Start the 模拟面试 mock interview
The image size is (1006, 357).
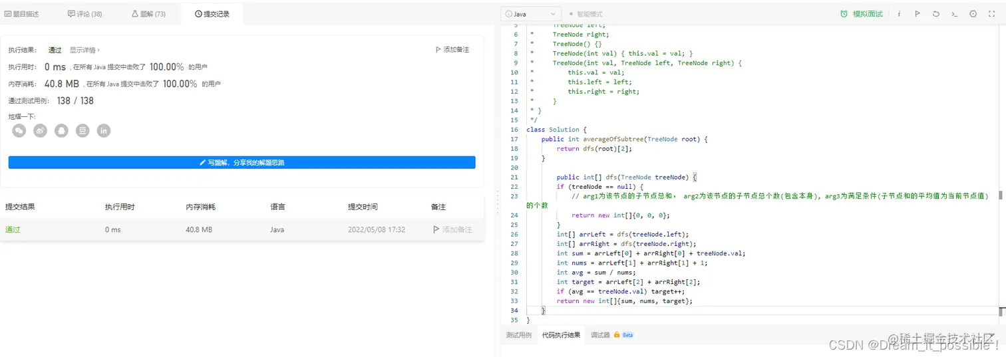pyautogui.click(x=868, y=14)
